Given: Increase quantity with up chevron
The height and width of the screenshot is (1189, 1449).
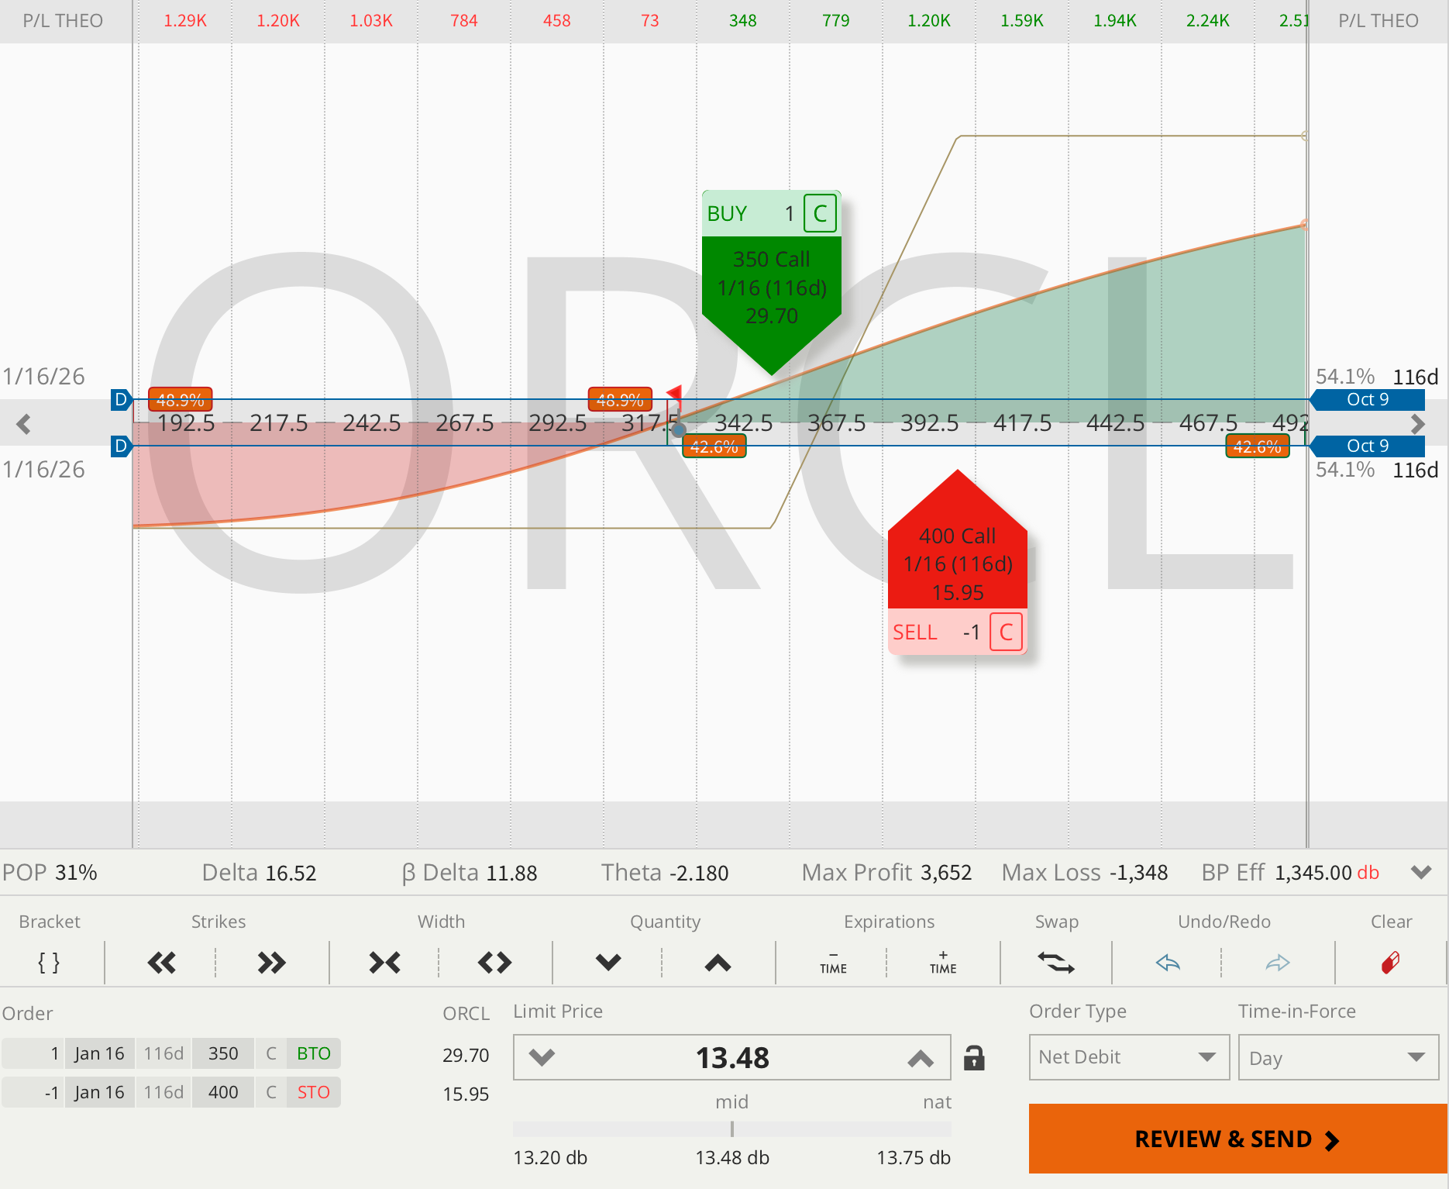Looking at the screenshot, I should (x=718, y=963).
